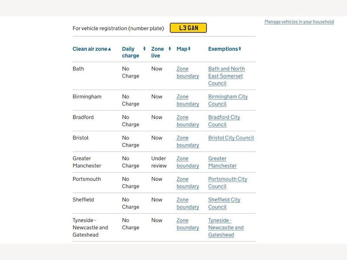Viewport: 347px width, 260px height.
Task: Open Sheffield City Council exemptions link
Action: click(224, 203)
